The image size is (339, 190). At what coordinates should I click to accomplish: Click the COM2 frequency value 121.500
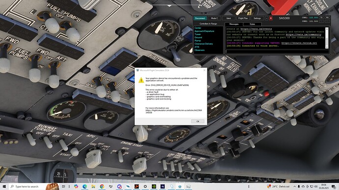pyautogui.click(x=313, y=22)
